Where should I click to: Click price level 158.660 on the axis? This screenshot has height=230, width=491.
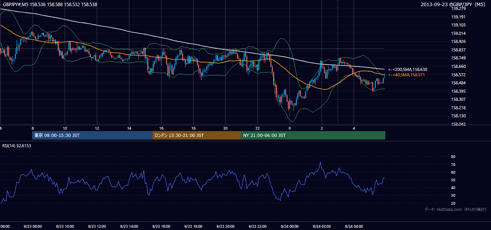(x=458, y=66)
